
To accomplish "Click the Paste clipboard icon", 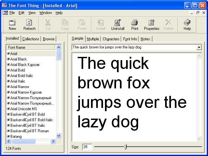I will pos(82,22).
